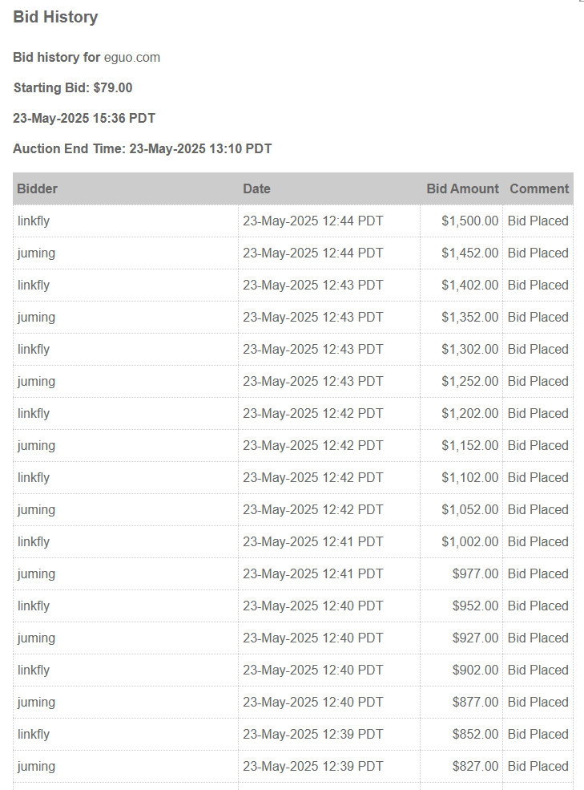Select the $1,402.00 bid amount
Screen dimensions: 584x790
pos(469,286)
